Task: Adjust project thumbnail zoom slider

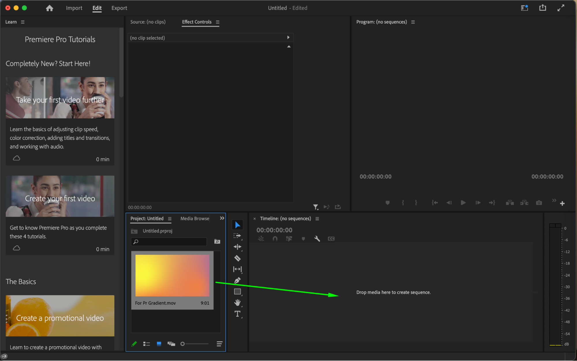Action: pos(183,344)
